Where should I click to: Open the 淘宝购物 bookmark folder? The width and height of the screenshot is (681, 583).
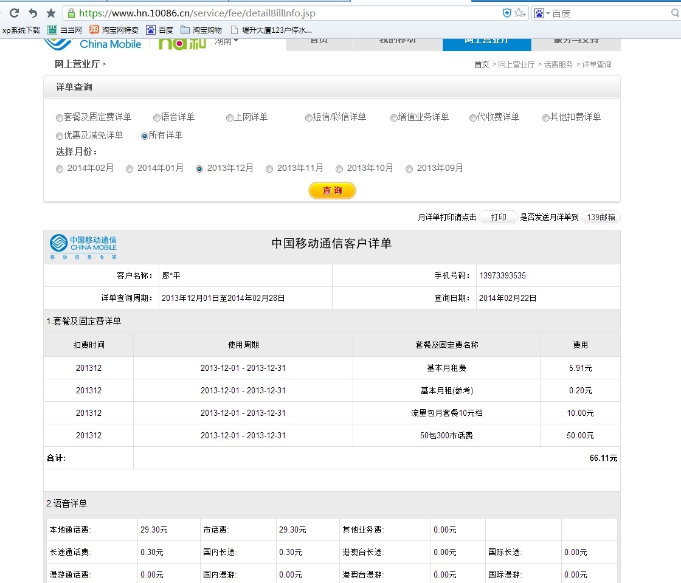point(201,29)
